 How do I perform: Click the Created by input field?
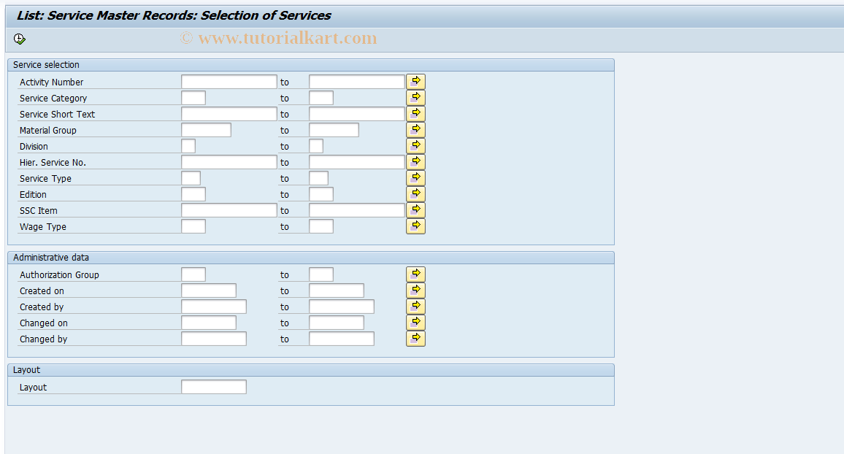coord(213,306)
